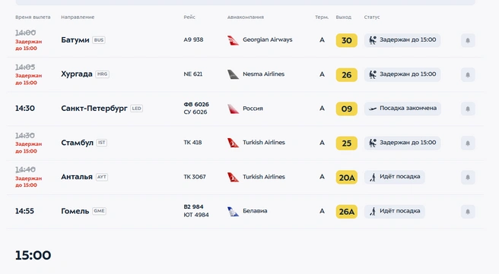Viewport: 499px width, 274px height.
Task: Click the bell icon for Gomel flight B2 984
Action: coord(468,212)
